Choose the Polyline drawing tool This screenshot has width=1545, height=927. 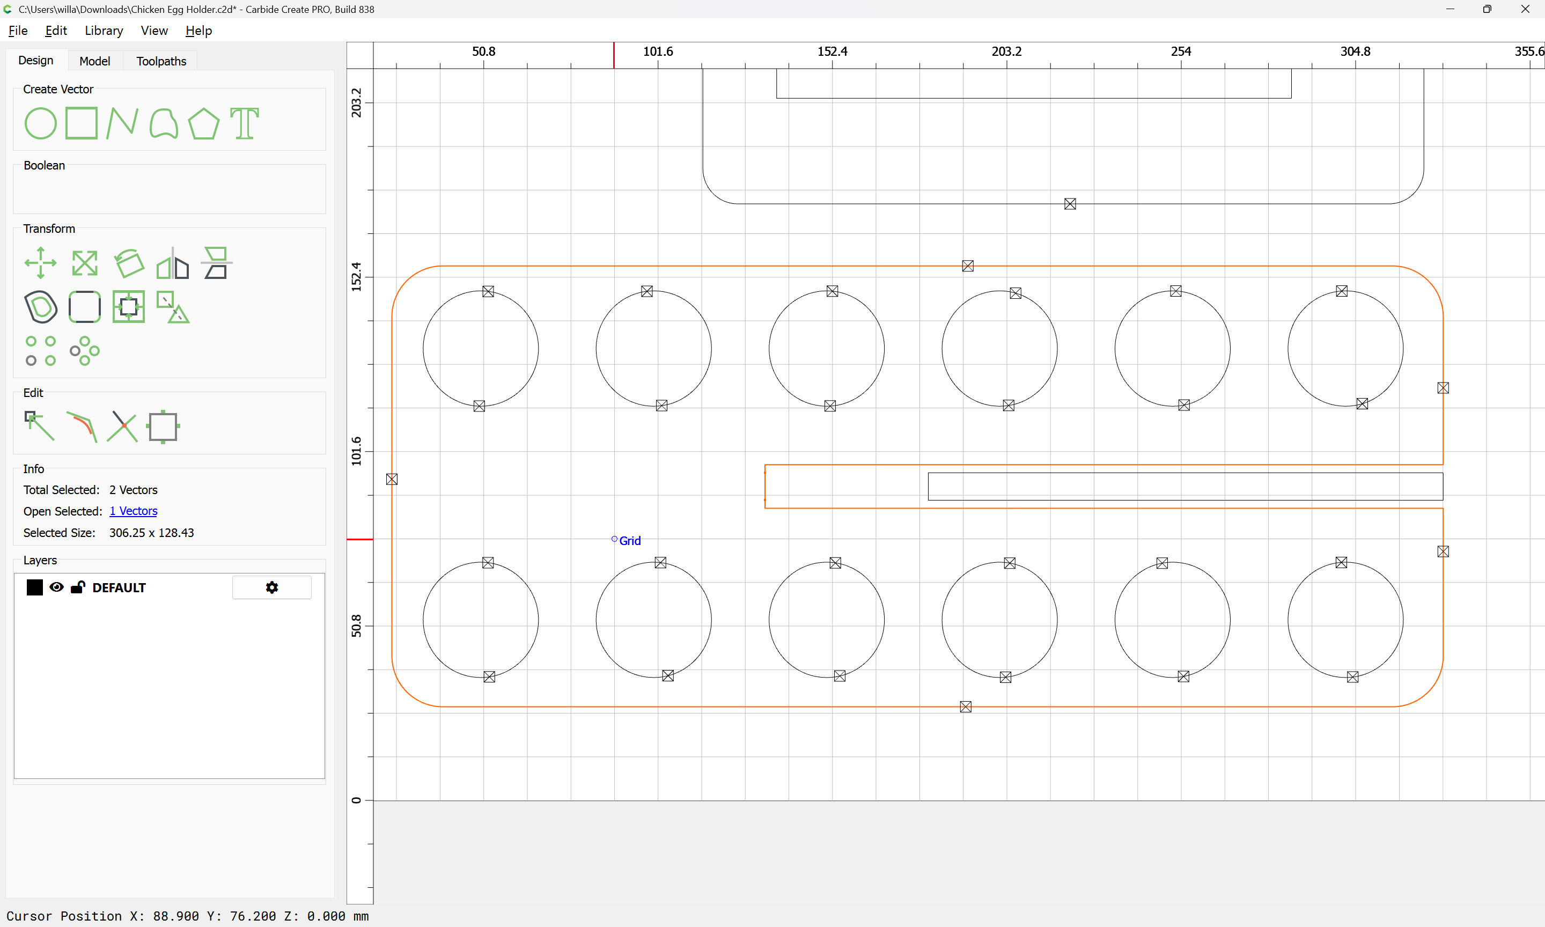pos(122,123)
